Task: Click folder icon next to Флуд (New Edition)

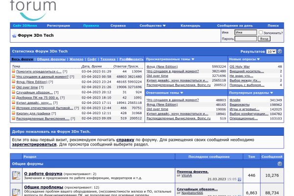Action: 14,82
